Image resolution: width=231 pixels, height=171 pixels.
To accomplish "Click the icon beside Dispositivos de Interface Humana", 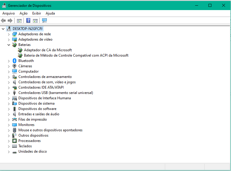I will click(x=15, y=98).
